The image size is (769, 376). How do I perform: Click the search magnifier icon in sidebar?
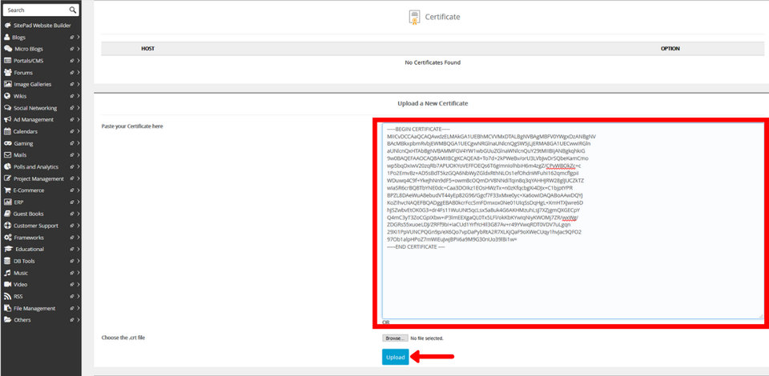tap(72, 10)
